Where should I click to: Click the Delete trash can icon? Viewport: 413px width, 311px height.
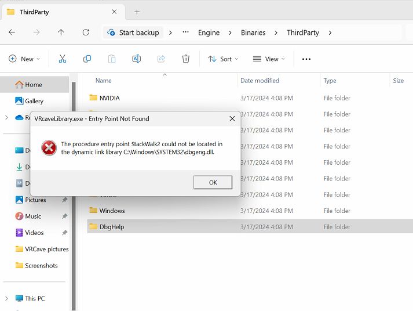point(186,59)
